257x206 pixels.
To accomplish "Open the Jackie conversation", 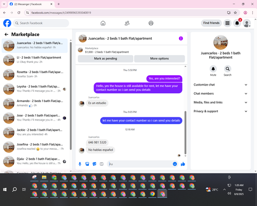I will tap(34, 132).
